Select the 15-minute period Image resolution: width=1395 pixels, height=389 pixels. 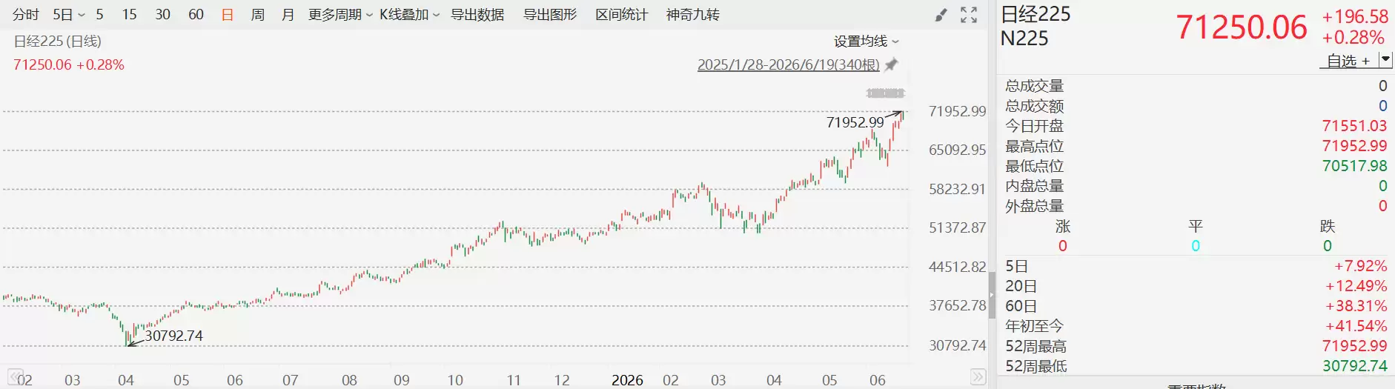tap(130, 15)
